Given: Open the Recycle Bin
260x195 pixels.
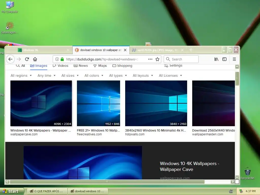Looking at the screenshot, I should 247,173.
